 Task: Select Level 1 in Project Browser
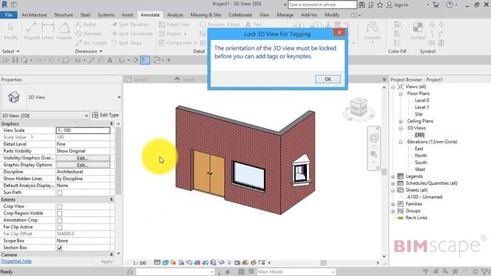[x=421, y=107]
